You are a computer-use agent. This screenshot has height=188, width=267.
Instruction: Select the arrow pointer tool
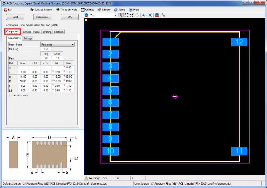[121, 15]
